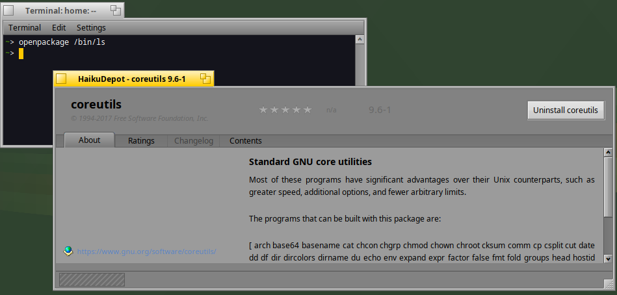Click the 'n/a' rating value
This screenshot has height=295, width=617.
click(332, 110)
